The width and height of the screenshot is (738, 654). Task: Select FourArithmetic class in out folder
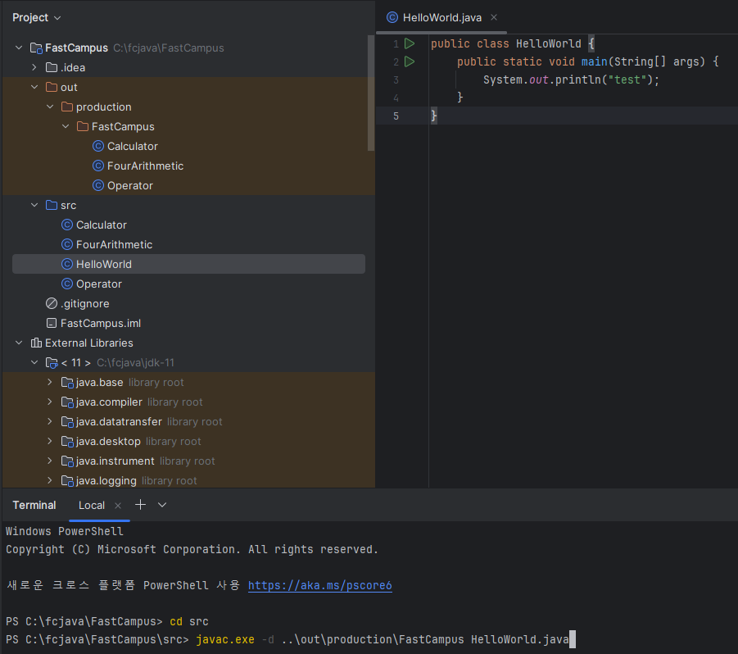(x=146, y=166)
